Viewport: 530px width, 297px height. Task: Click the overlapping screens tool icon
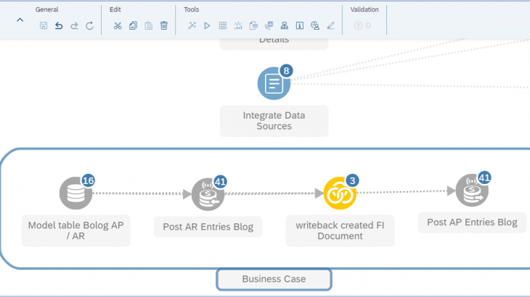pos(269,25)
